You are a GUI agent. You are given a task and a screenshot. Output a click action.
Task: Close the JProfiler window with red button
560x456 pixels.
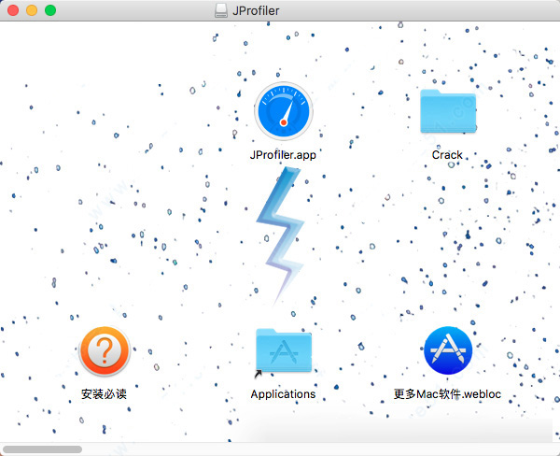tap(13, 10)
